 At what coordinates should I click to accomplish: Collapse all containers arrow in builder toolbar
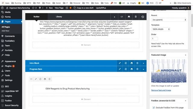[x=114, y=17]
